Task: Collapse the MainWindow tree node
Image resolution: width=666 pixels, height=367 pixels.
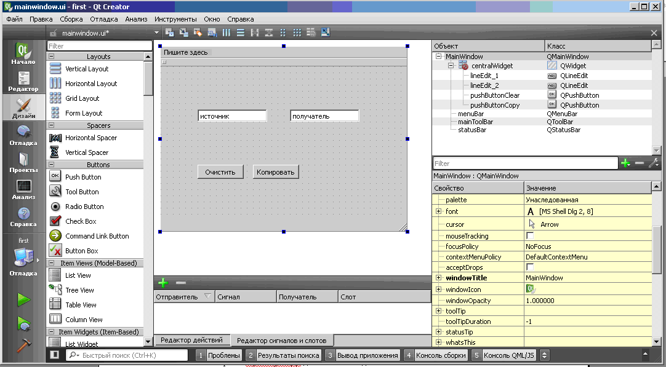Action: [x=438, y=57]
